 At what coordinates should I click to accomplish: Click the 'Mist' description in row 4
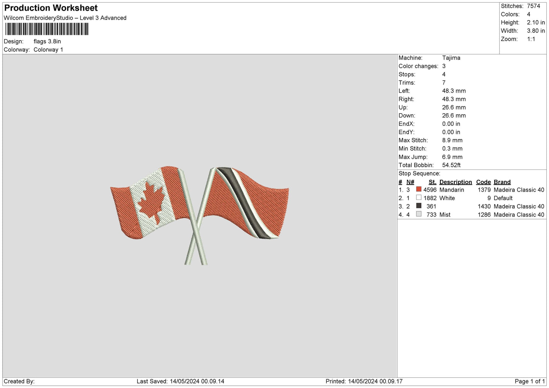pos(445,215)
